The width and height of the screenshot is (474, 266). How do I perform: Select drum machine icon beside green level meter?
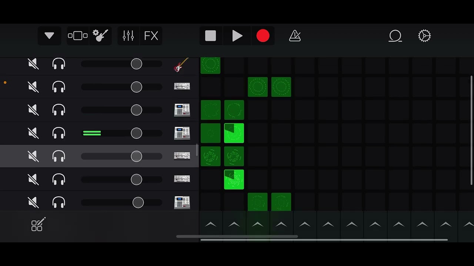182,133
